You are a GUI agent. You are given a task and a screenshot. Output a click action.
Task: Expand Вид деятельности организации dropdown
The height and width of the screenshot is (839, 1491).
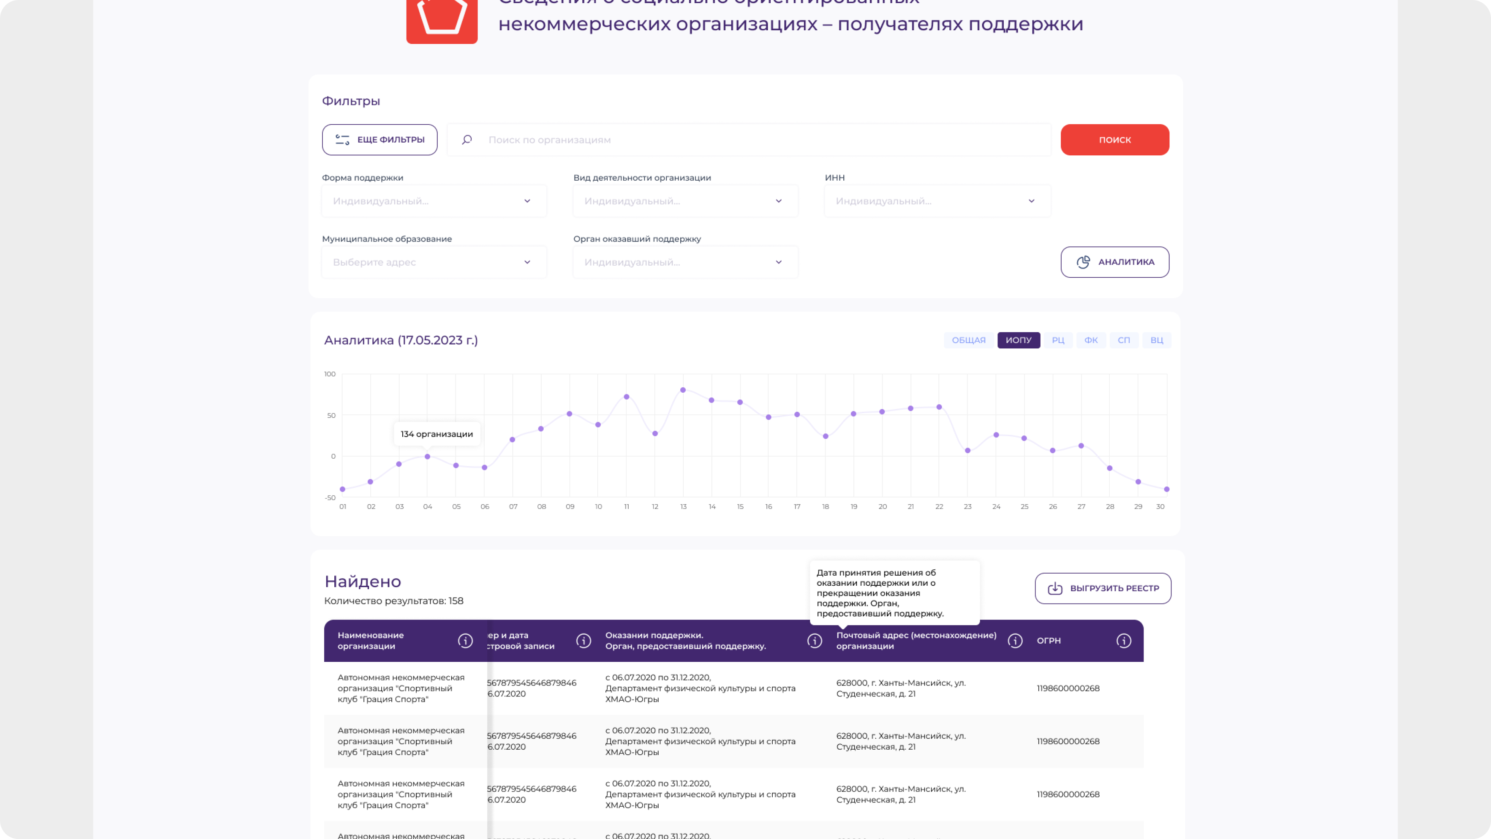(x=685, y=201)
